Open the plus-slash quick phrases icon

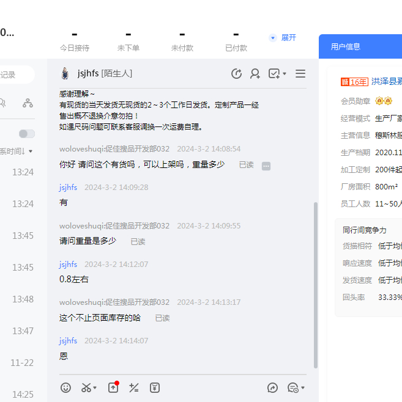[x=134, y=387]
